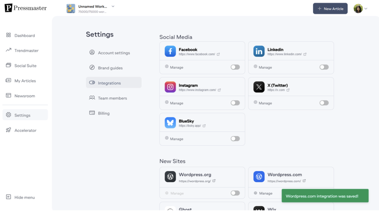Click Facebook Manage gear icon
Image resolution: width=379 pixels, height=211 pixels.
coord(167,67)
